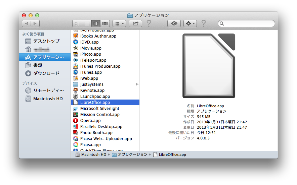Image resolution: width=297 pixels, height=185 pixels.
Task: Select the Mission Control.app file name
Action: (100, 115)
